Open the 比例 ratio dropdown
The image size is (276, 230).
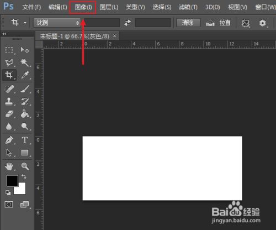57,23
